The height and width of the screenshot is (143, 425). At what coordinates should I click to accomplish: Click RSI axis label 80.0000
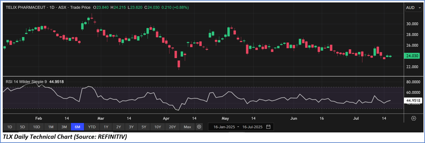click(x=413, y=82)
